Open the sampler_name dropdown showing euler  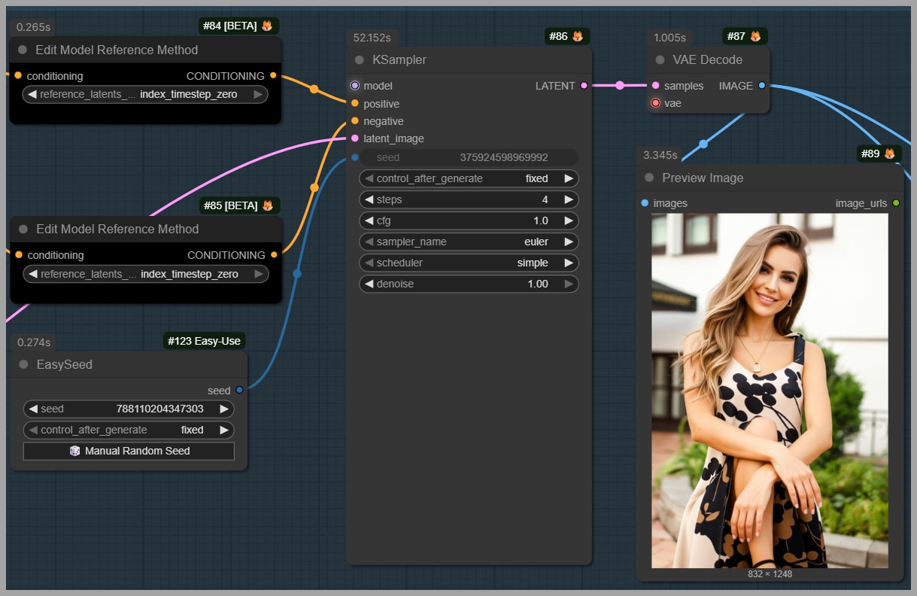[x=469, y=242]
